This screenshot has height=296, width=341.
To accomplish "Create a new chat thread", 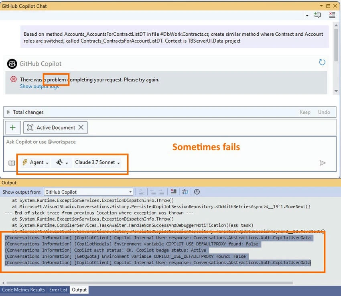I will pyautogui.click(x=317, y=15).
